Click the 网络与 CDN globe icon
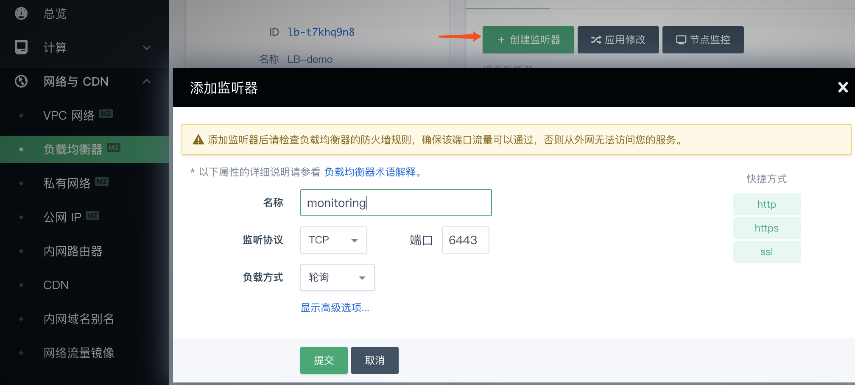The height and width of the screenshot is (385, 855). [x=21, y=81]
